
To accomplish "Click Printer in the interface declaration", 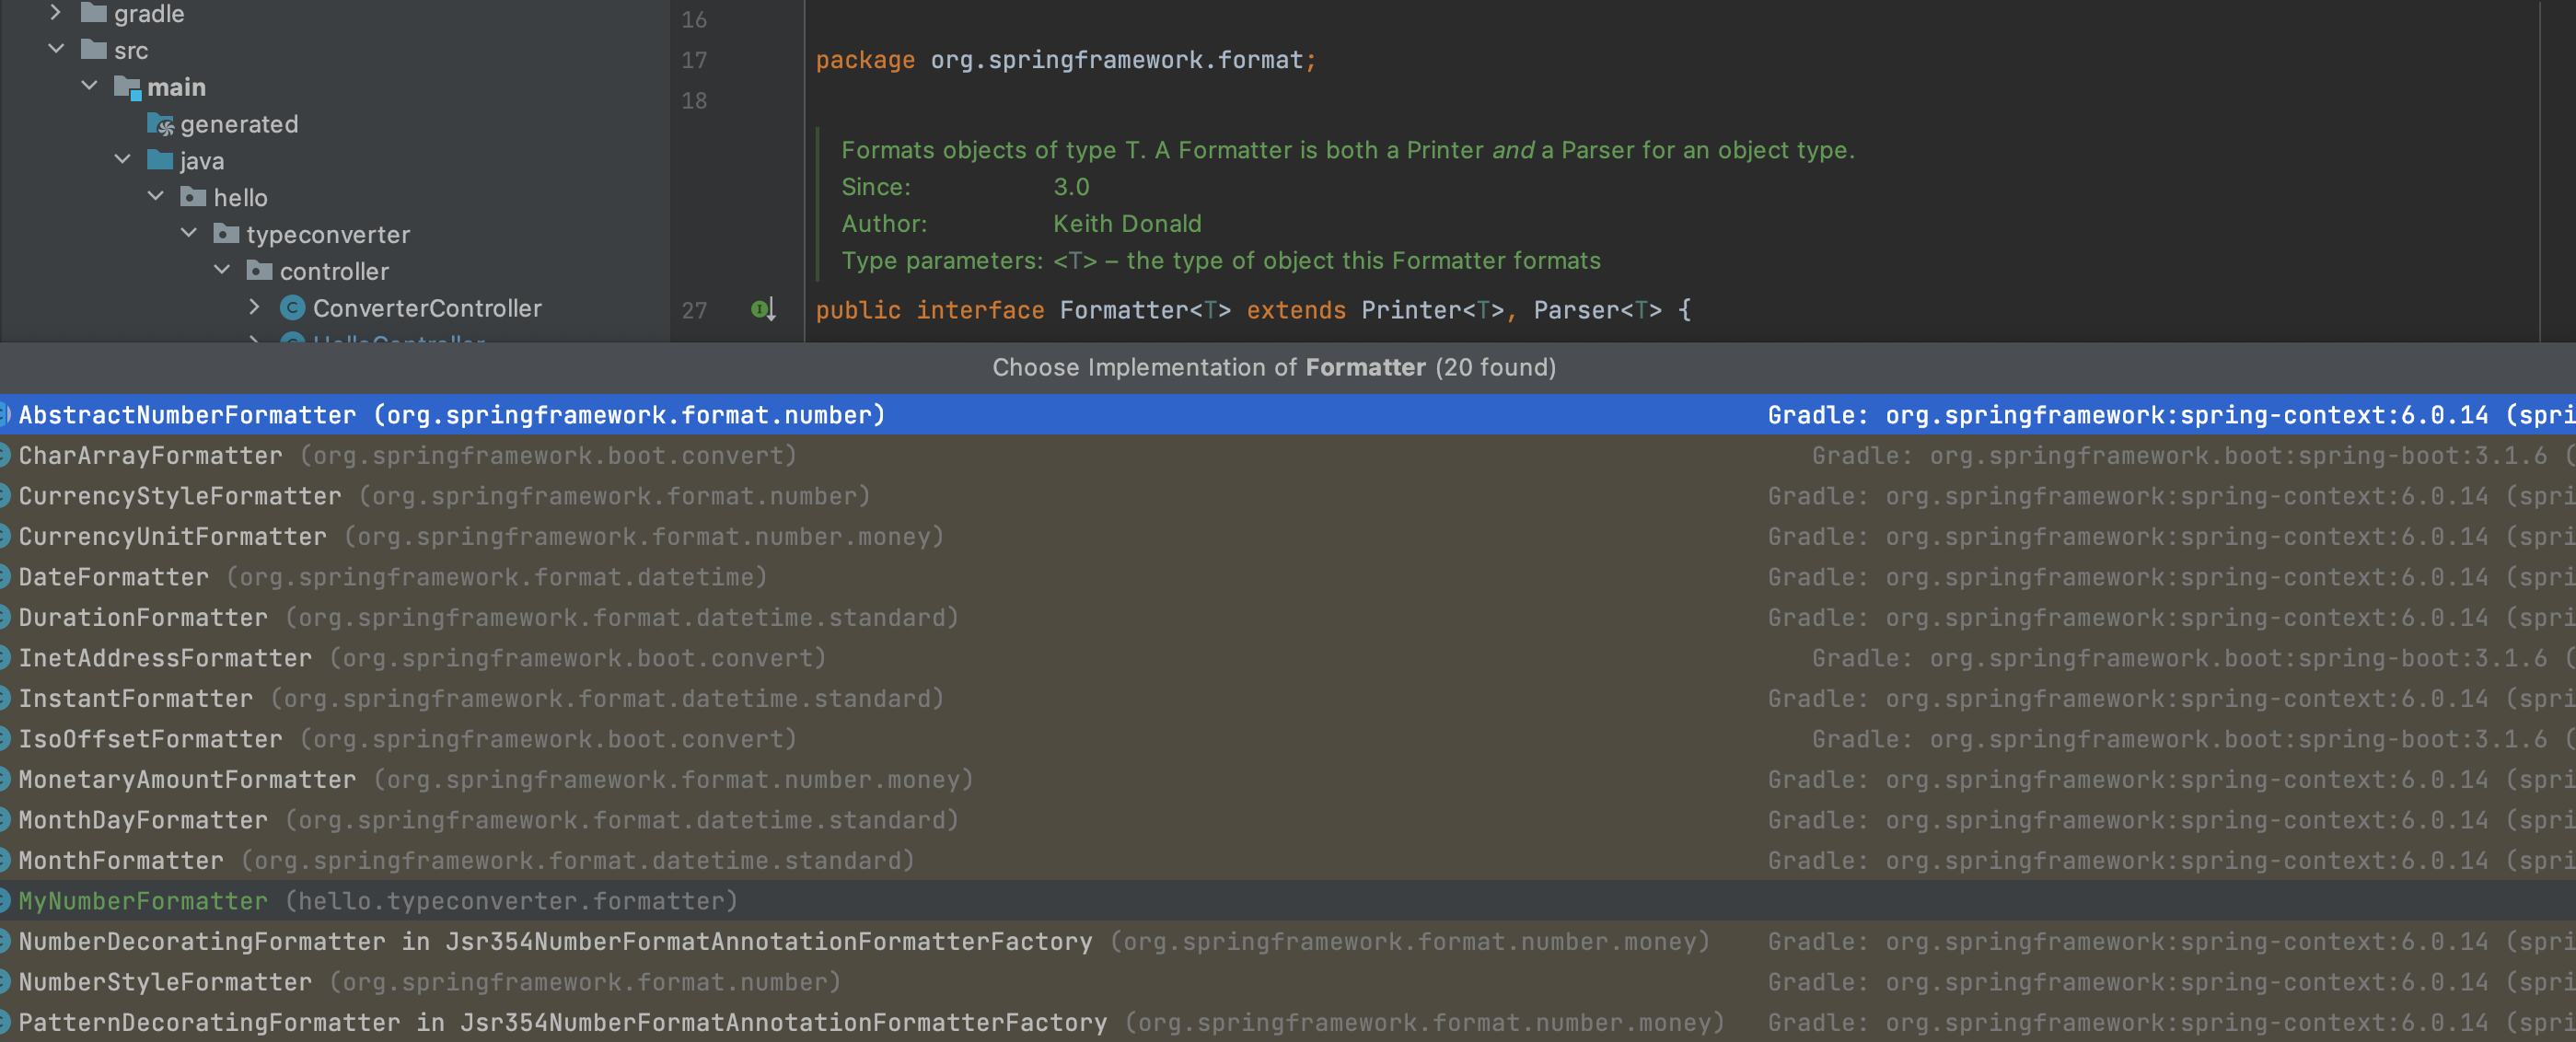I will (x=1411, y=310).
